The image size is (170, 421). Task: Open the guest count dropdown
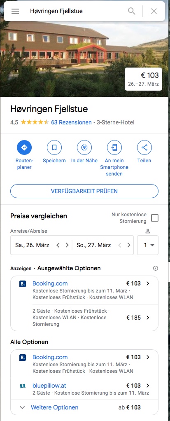[148, 245]
